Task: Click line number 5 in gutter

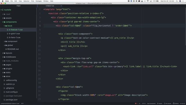Action: [x=40, y=26]
